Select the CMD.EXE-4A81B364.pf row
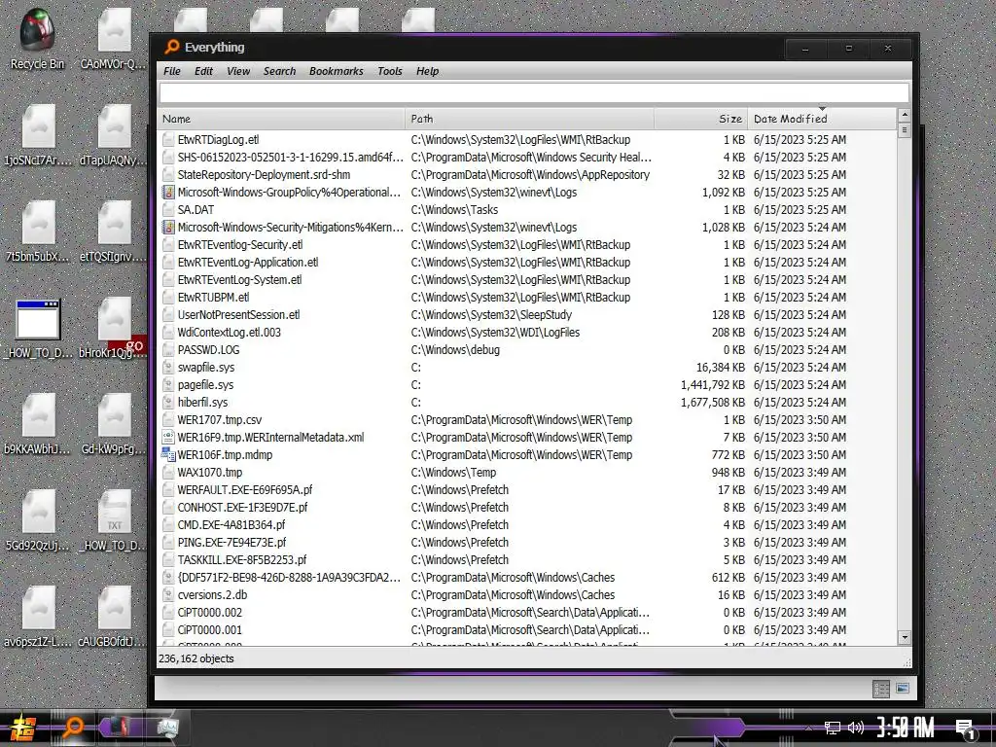 click(x=526, y=524)
